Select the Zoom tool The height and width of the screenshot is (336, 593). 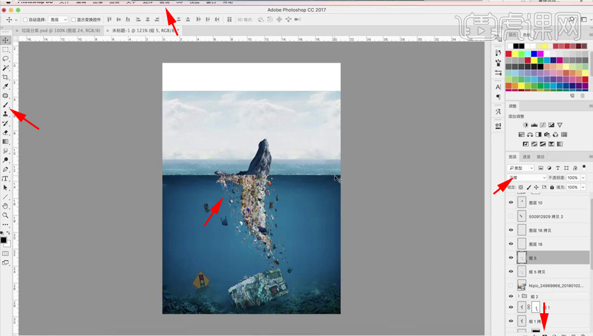(5, 215)
